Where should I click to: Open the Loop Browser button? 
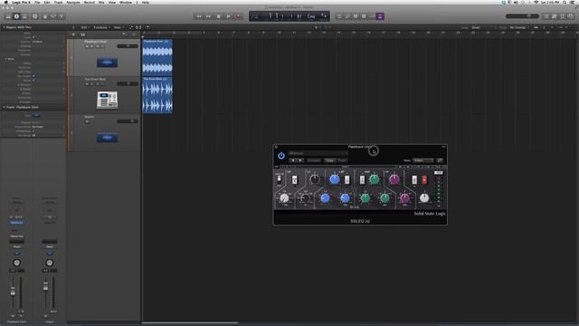[563, 16]
